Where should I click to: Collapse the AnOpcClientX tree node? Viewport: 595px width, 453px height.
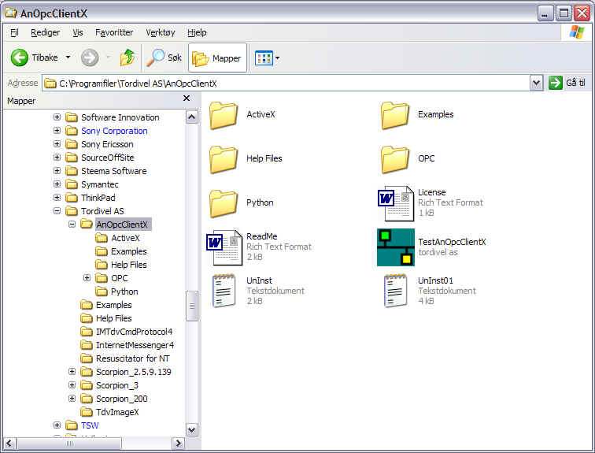(x=72, y=224)
